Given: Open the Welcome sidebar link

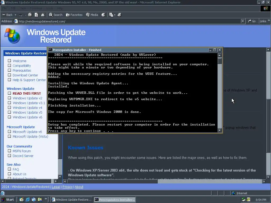Looking at the screenshot, I should click(x=19, y=61).
